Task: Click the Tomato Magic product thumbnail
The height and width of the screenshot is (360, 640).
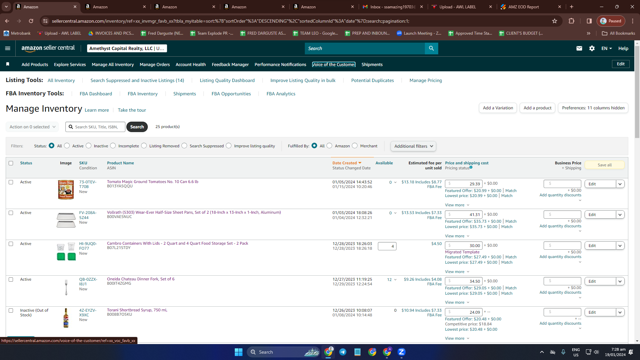Action: tap(66, 190)
